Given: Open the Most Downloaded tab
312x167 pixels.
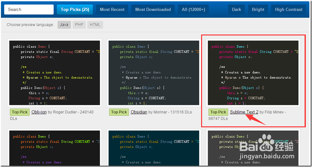Looking at the screenshot, I should (x=153, y=10).
